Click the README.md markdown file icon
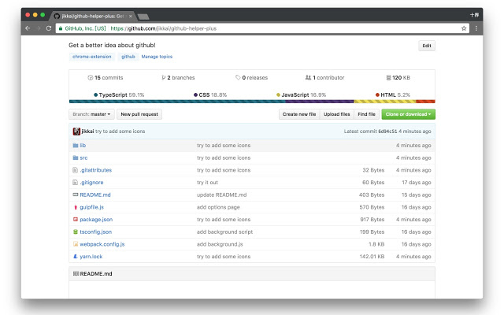Viewport: 504px width, 315px height. 76,195
